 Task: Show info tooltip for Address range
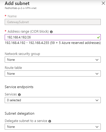[x=51, y=32]
